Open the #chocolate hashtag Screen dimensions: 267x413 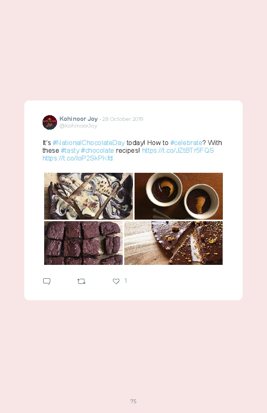(x=98, y=150)
